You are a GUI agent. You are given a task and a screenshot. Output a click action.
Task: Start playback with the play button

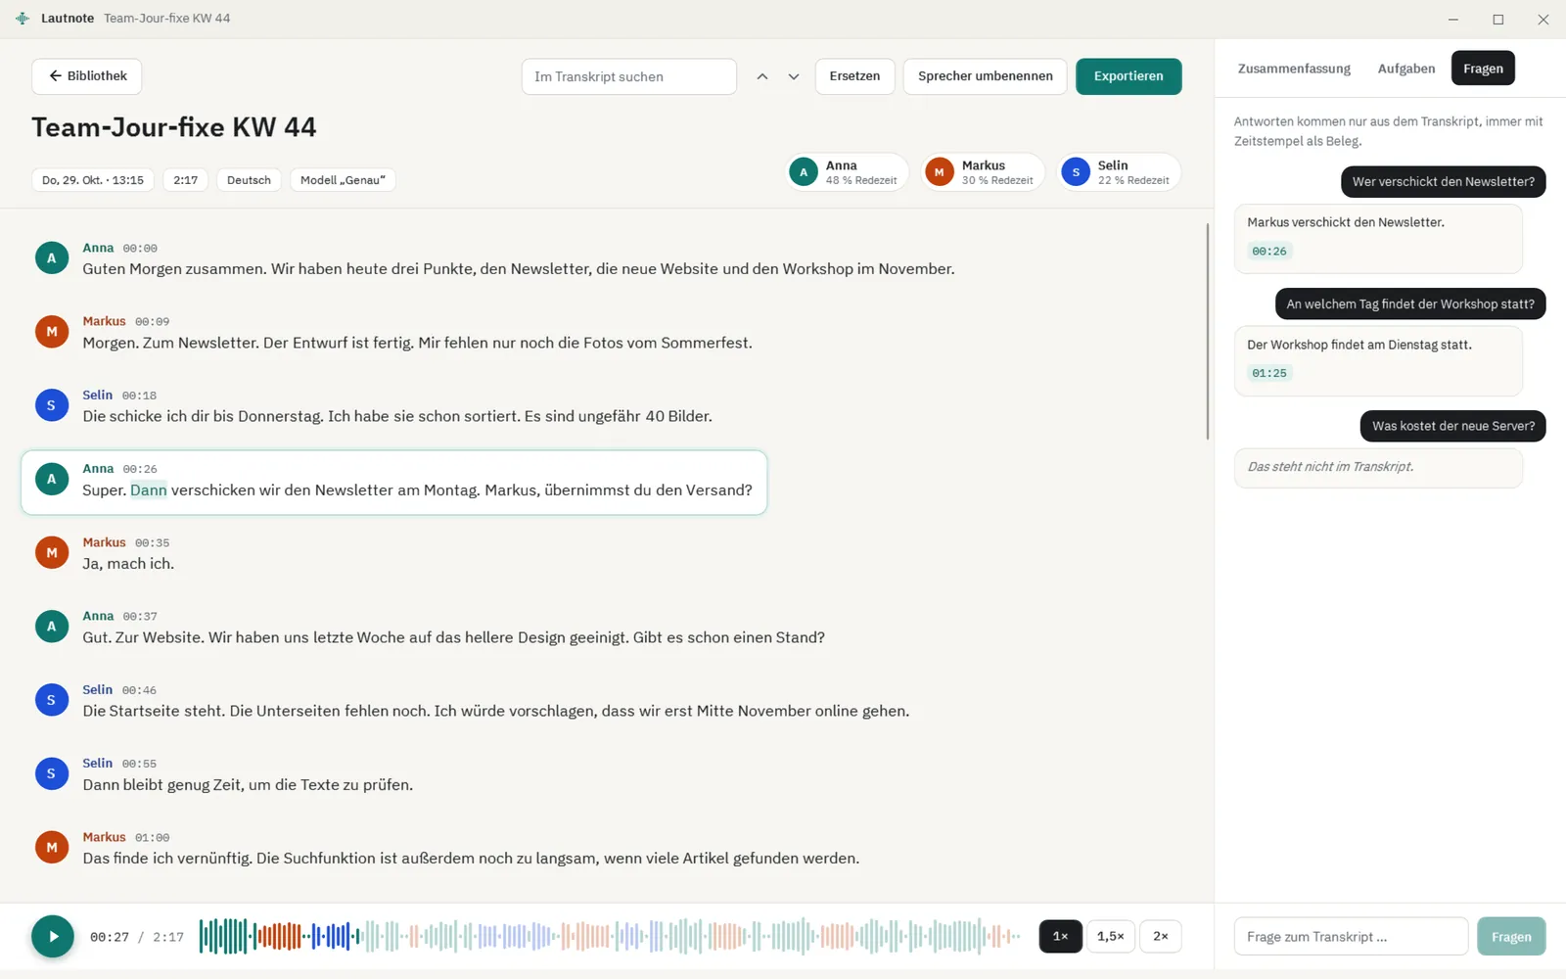tap(53, 936)
